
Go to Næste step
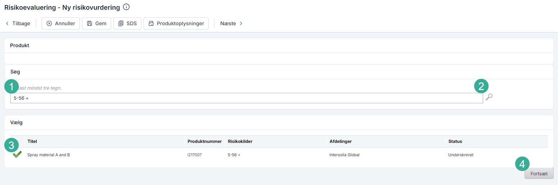coord(232,23)
